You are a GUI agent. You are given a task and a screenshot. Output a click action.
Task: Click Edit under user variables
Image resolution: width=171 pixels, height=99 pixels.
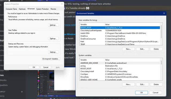pos(142,49)
